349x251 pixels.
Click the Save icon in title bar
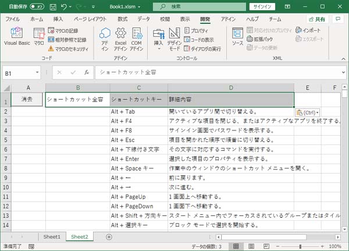53,7
